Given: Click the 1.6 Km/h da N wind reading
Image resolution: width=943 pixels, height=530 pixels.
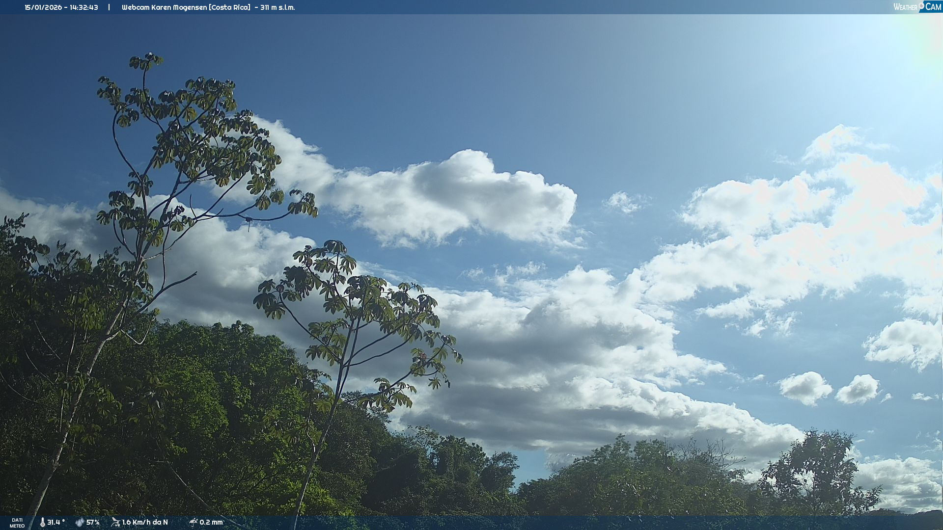Looking at the screenshot, I should [145, 522].
